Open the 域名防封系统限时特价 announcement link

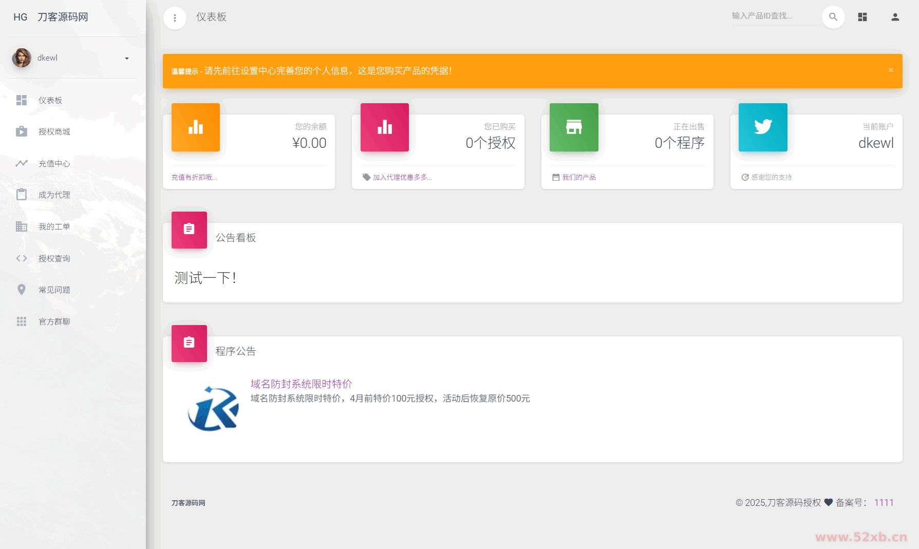point(301,384)
